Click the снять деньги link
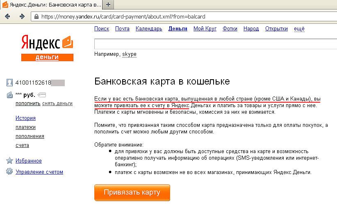 [x=57, y=103]
